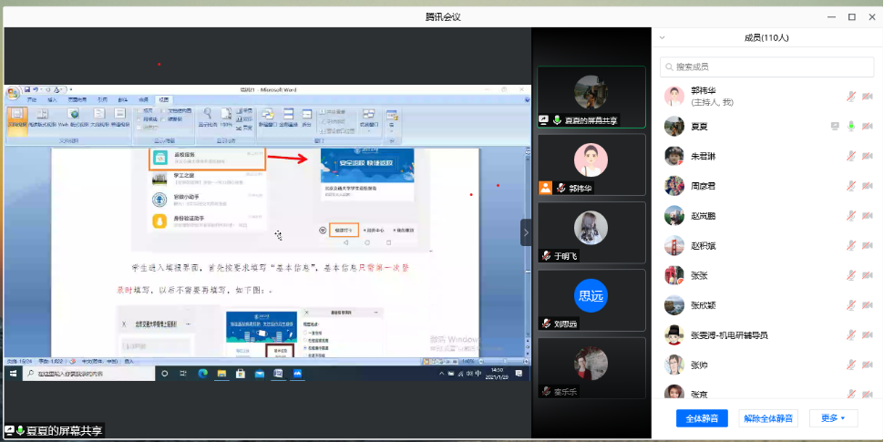Select 郭祎华 video tile

pyautogui.click(x=591, y=165)
